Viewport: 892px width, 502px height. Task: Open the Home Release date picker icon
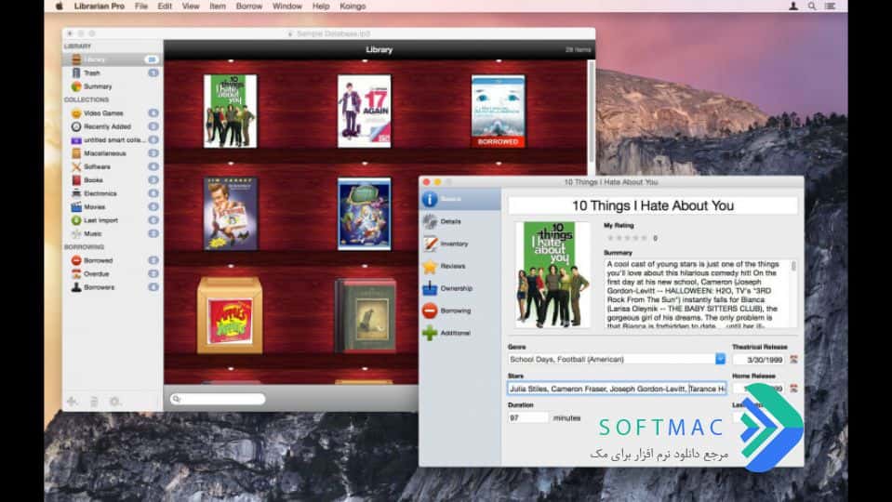pyautogui.click(x=793, y=389)
